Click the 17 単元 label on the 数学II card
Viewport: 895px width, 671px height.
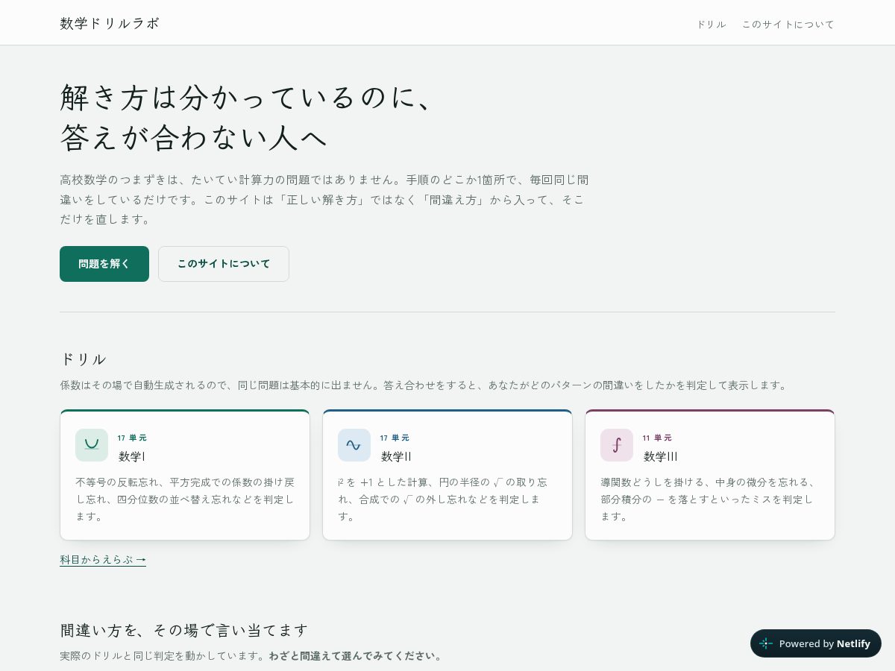coord(395,438)
